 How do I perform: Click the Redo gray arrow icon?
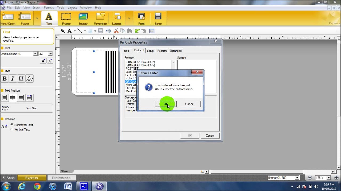[x=144, y=31]
